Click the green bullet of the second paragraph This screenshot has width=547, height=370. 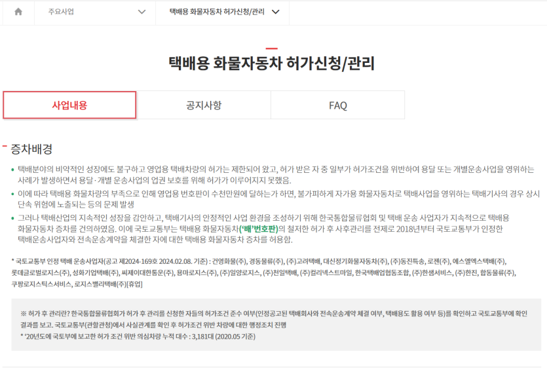pyautogui.click(x=12, y=194)
